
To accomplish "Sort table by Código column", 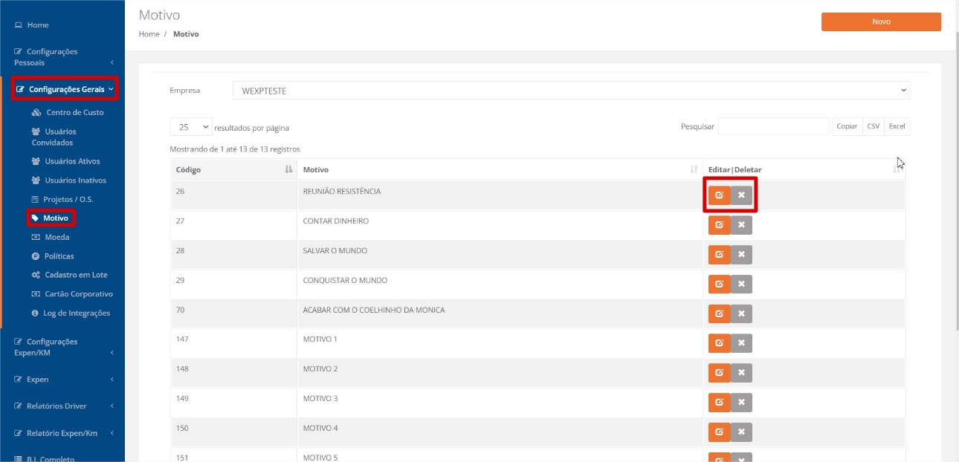I will coord(233,170).
